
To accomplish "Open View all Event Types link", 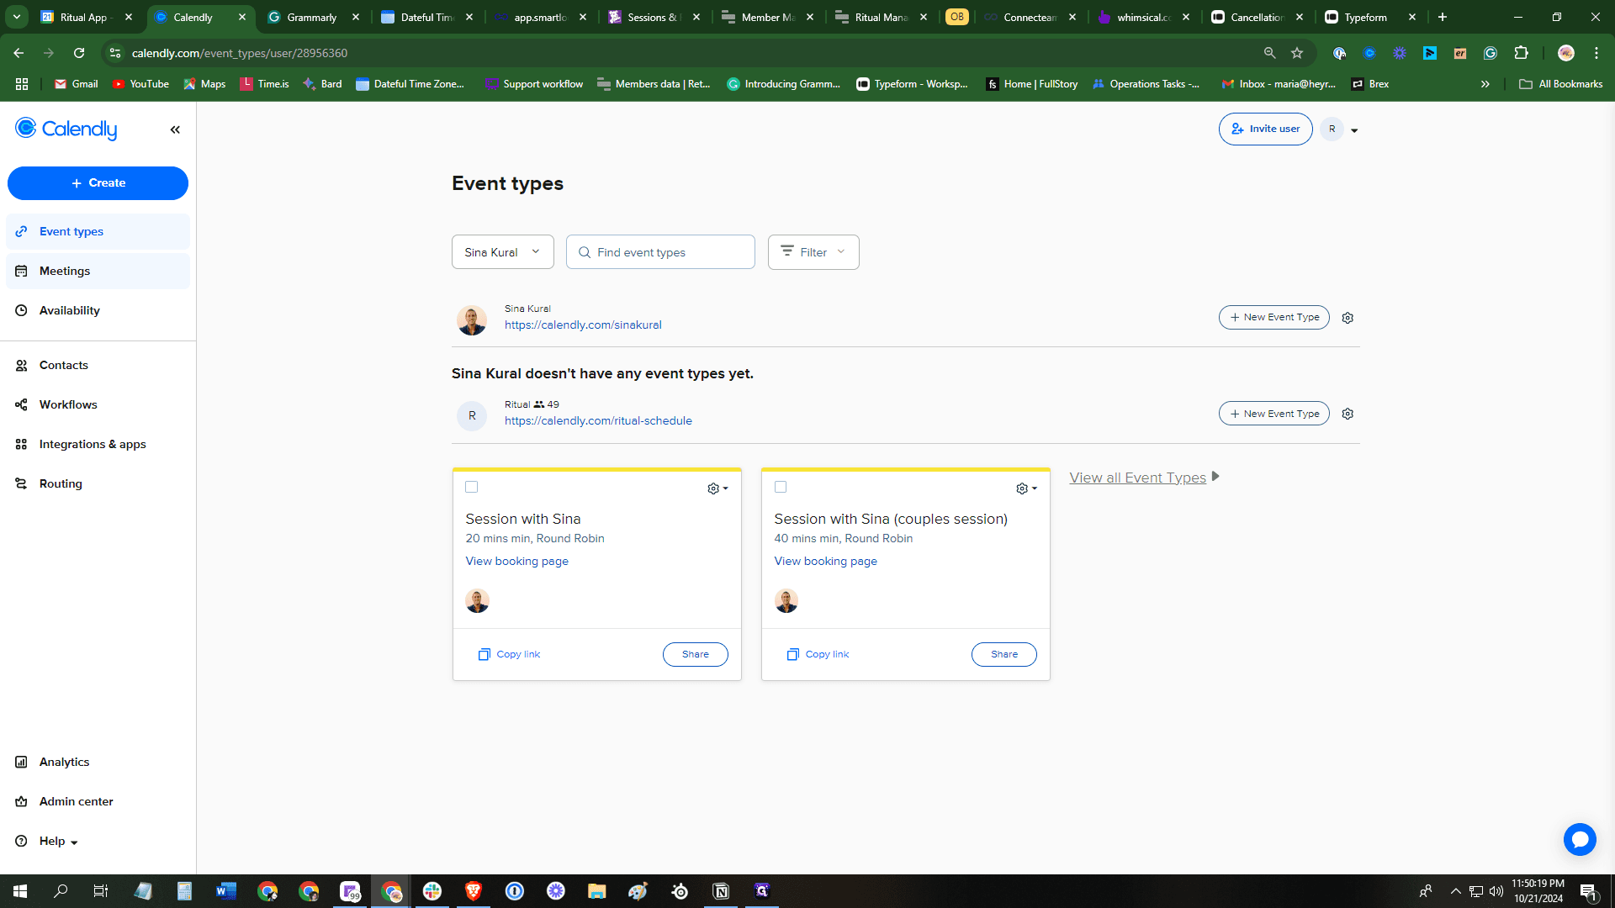I will pyautogui.click(x=1137, y=478).
